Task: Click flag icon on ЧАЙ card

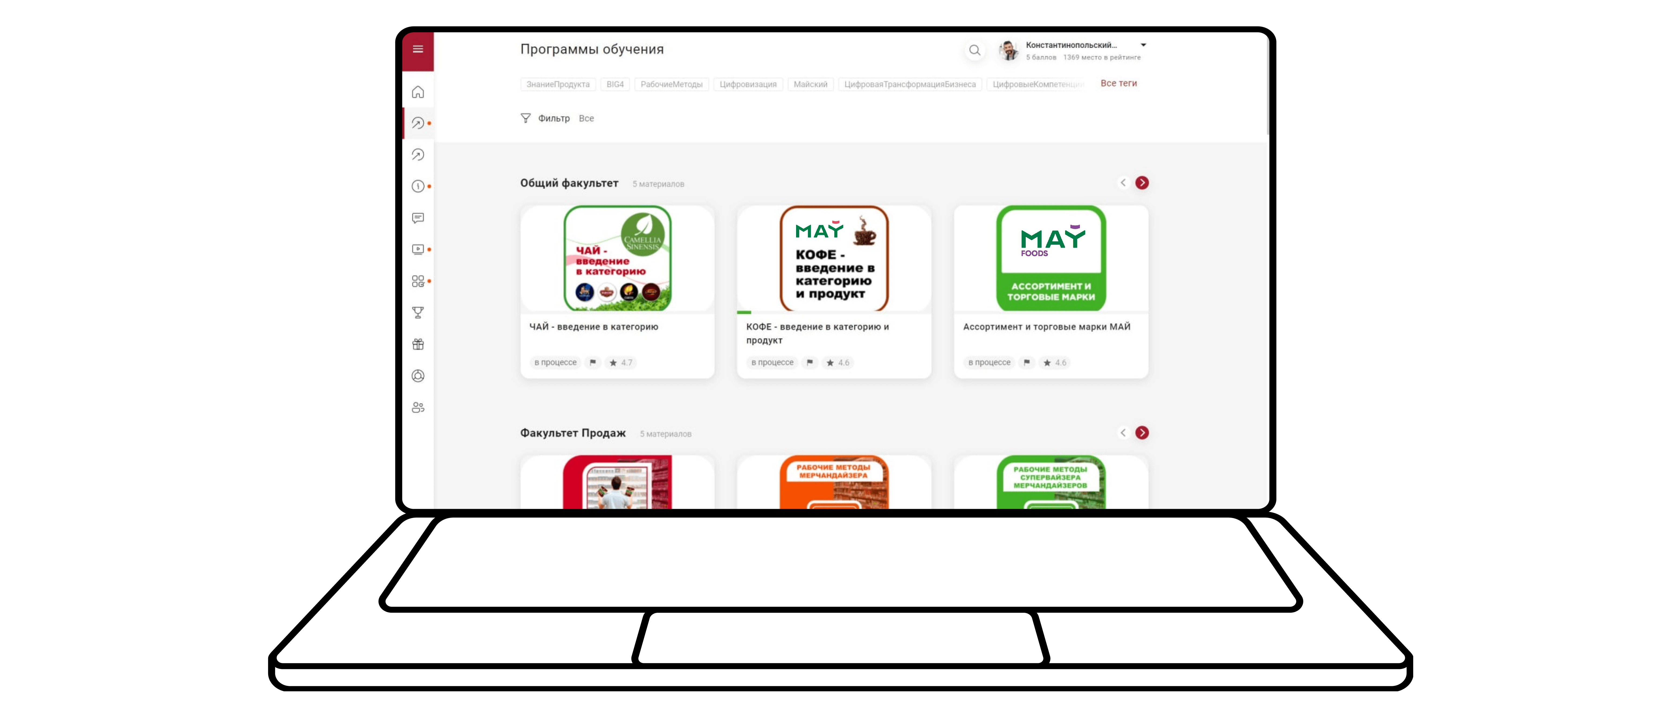Action: [592, 363]
